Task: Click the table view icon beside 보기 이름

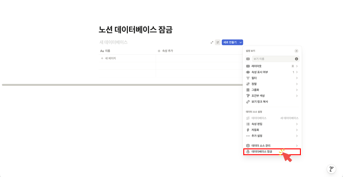Action: (x=248, y=59)
